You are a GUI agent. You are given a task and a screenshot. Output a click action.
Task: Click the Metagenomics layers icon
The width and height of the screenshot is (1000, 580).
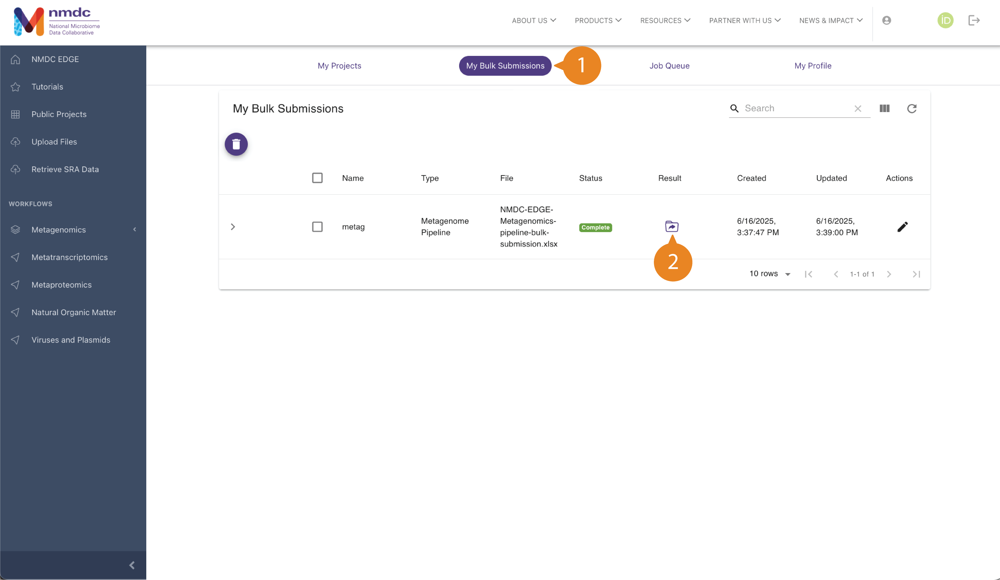(x=15, y=229)
